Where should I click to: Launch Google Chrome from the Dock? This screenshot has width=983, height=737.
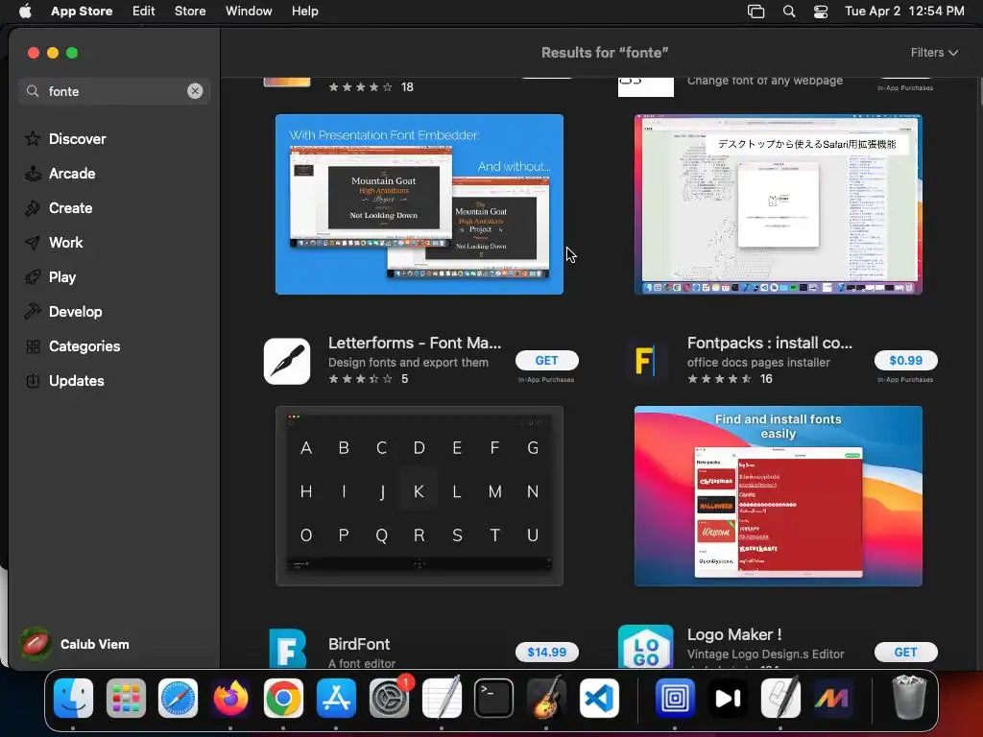(x=283, y=698)
